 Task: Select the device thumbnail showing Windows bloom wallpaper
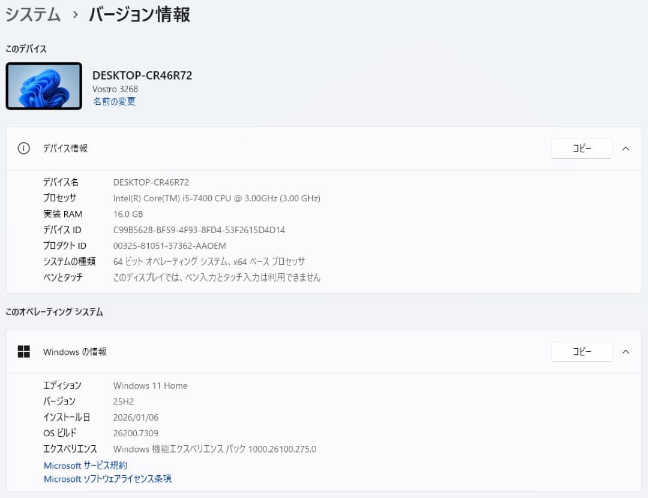[43, 86]
